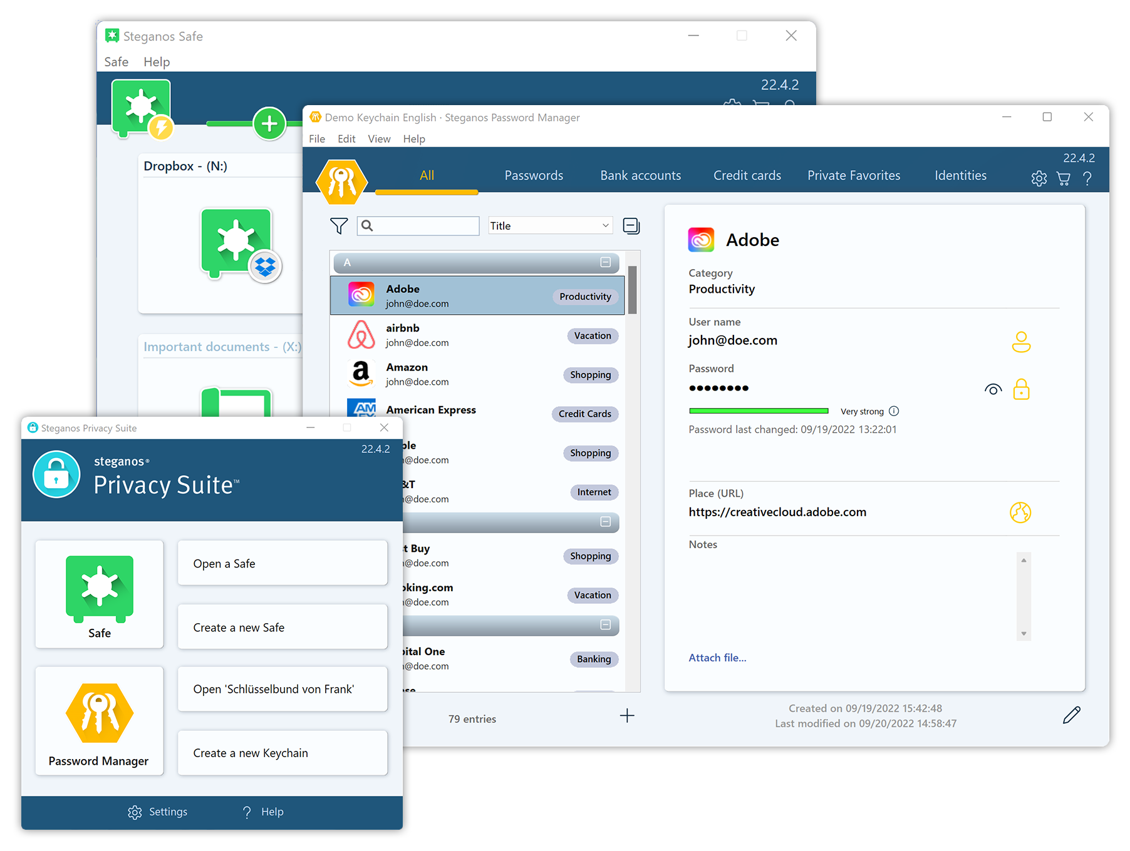Switch to the Private Favorites tab
Viewport: 1130px width, 851px height.
854,176
